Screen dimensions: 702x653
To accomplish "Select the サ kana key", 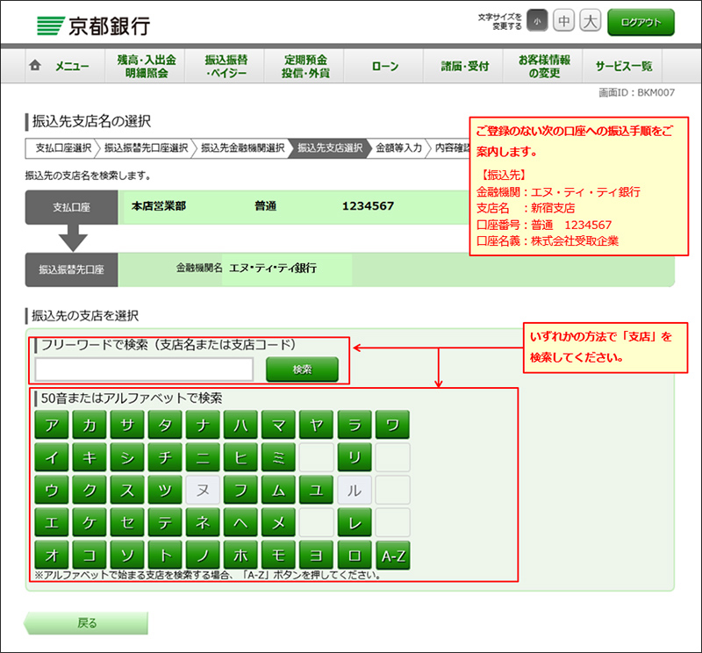I will coord(127,425).
